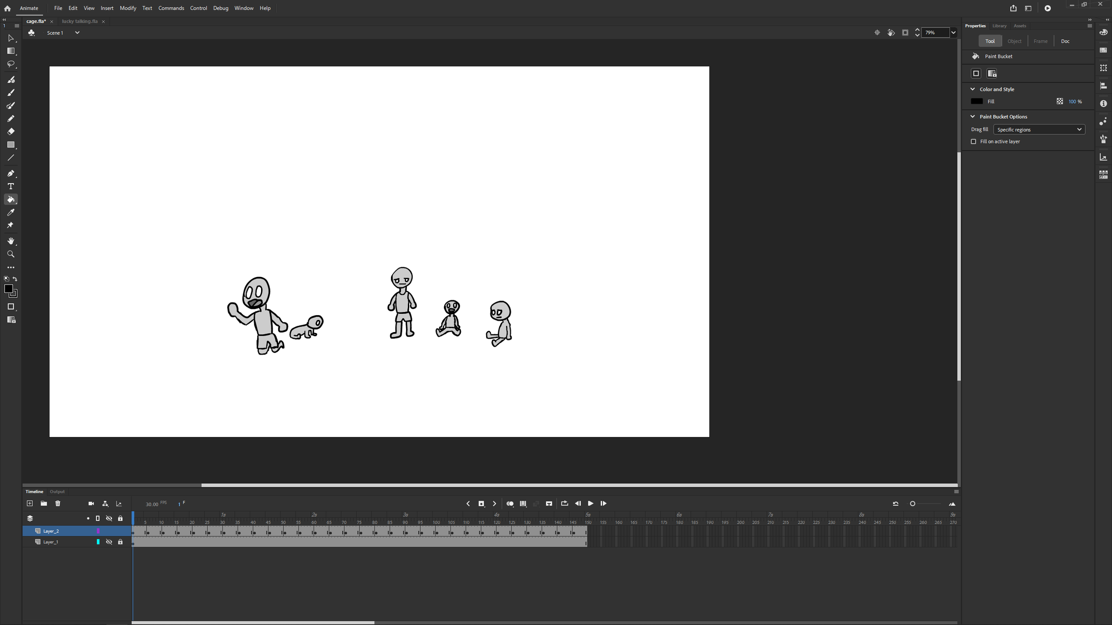Play the timeline animation
Screen dimensions: 1112x625
click(x=591, y=504)
